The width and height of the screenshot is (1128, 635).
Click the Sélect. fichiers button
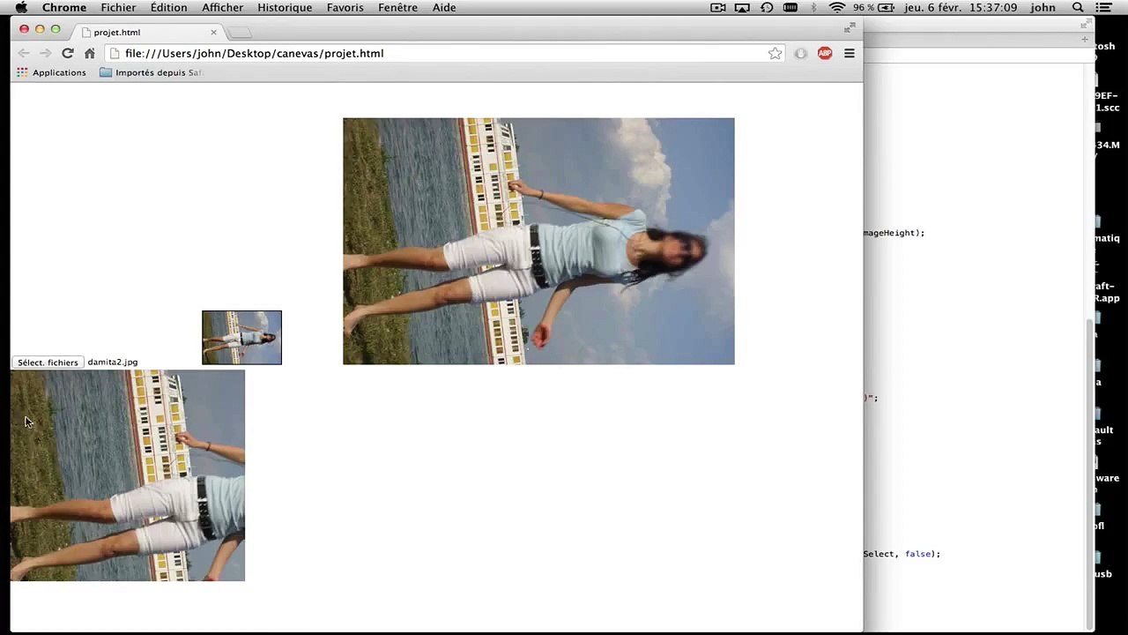(48, 362)
